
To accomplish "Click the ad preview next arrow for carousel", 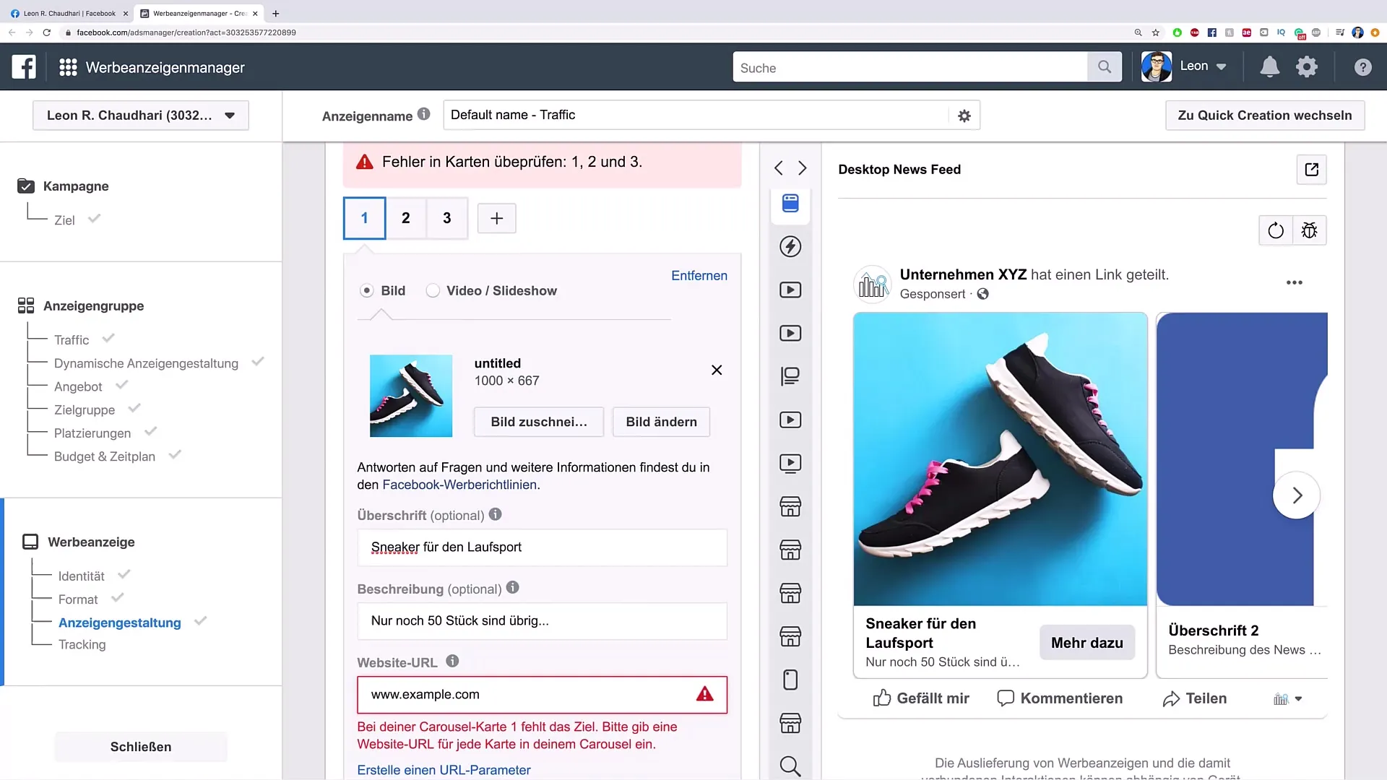I will [1298, 495].
